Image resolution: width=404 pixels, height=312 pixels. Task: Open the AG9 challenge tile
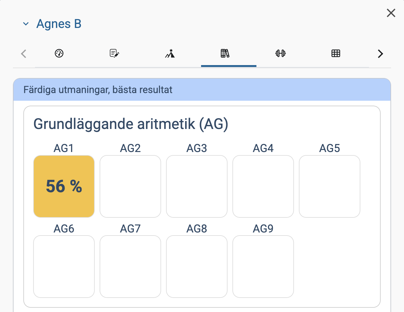pos(263,267)
